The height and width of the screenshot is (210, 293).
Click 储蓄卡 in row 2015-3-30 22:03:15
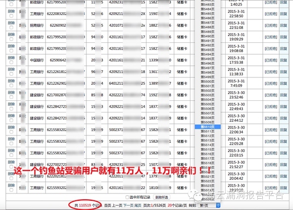[x=182, y=153]
